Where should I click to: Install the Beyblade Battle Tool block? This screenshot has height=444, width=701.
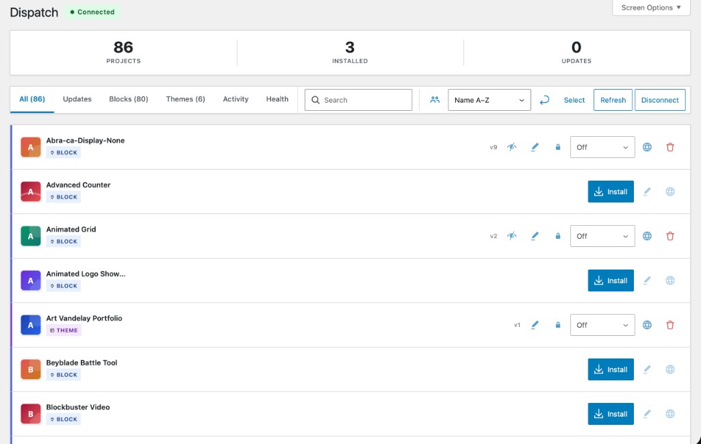click(x=611, y=369)
